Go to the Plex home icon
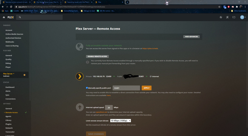The height and width of the screenshot is (136, 248). [x=4, y=17]
